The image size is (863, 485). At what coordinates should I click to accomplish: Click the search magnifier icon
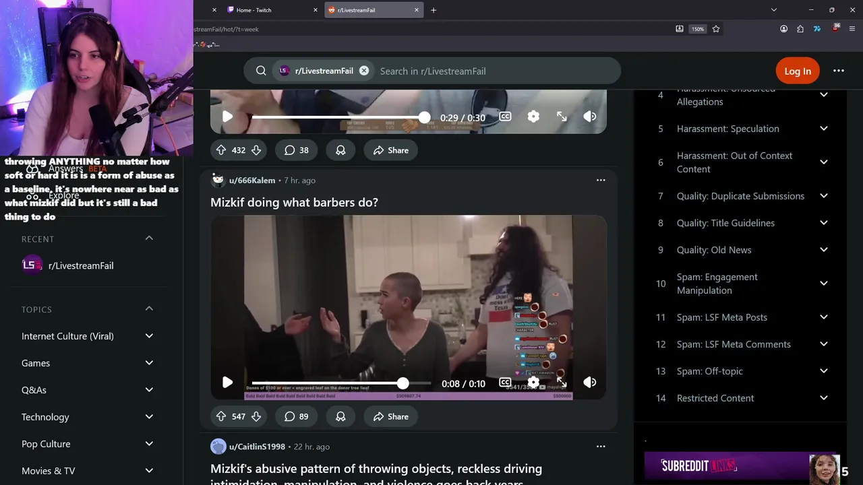click(261, 71)
